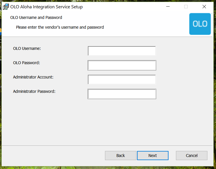Close the OLO Aloha Integration Service Setup window
The width and height of the screenshot is (216, 169).
204,7
